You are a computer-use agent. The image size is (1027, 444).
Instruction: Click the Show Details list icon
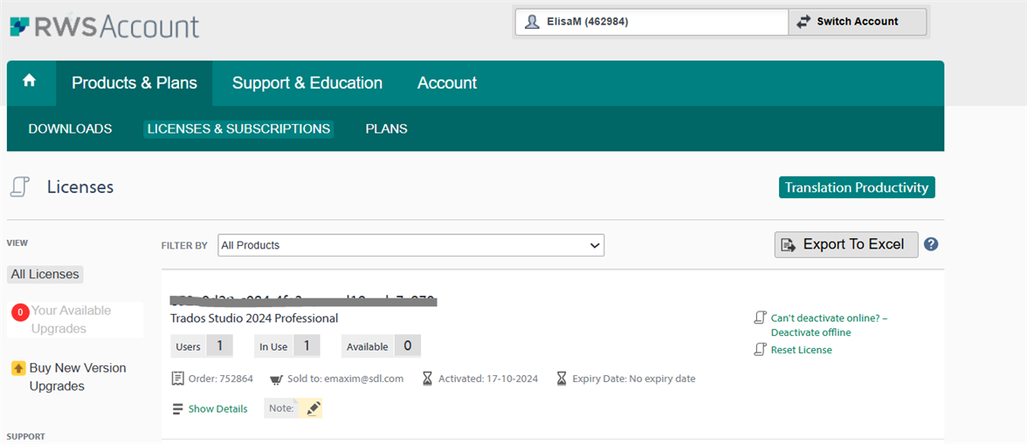pos(177,409)
